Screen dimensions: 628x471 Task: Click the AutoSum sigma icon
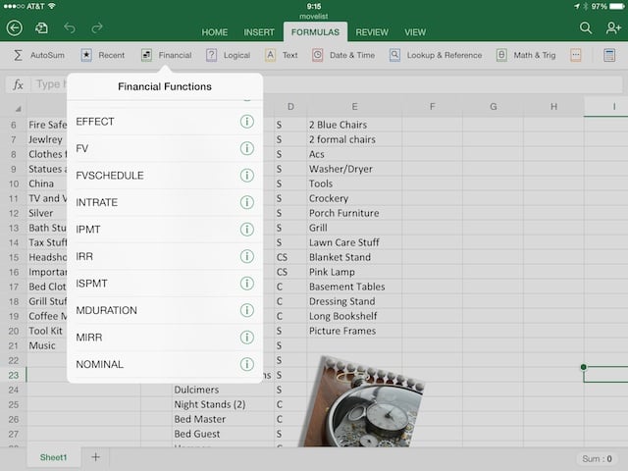point(18,55)
